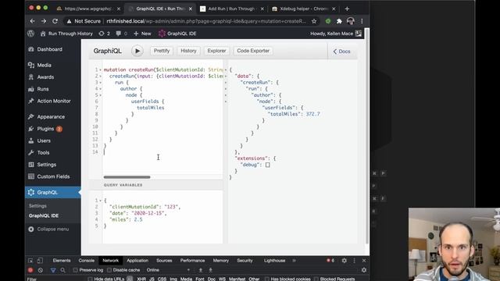Viewport: 500px width, 281px height.
Task: Collapse query editor line 3 fold arrow
Action: pos(100,83)
